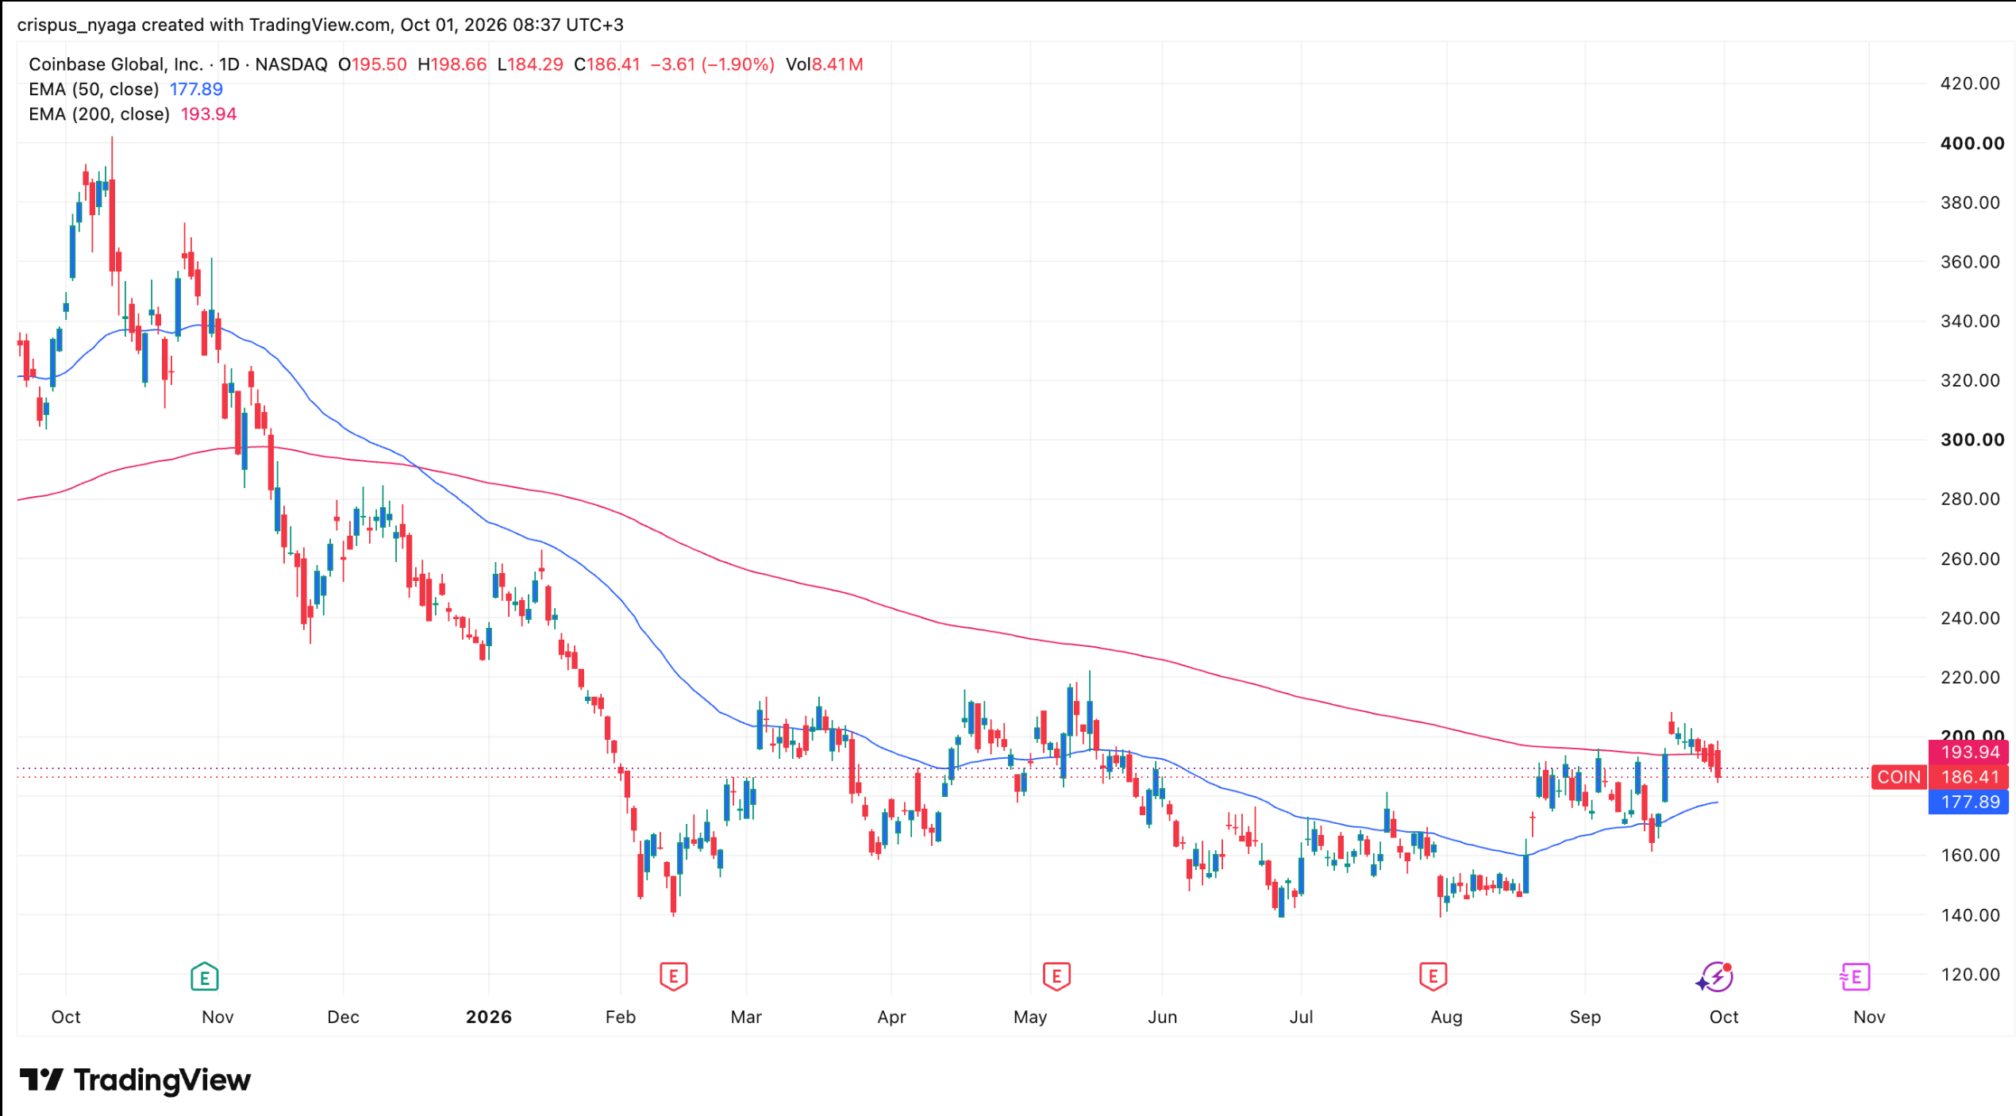Click the O195.50 open value

372,64
